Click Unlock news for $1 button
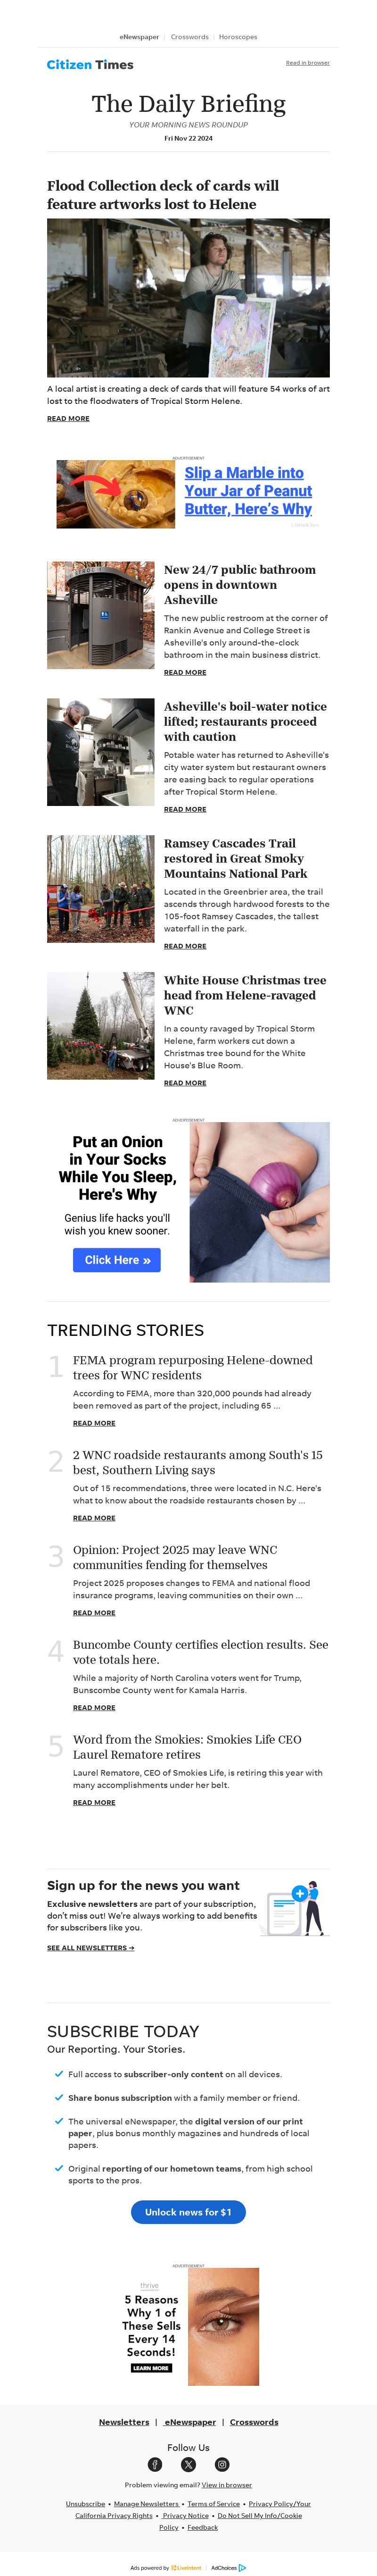This screenshot has width=377, height=2576. click(x=188, y=2211)
